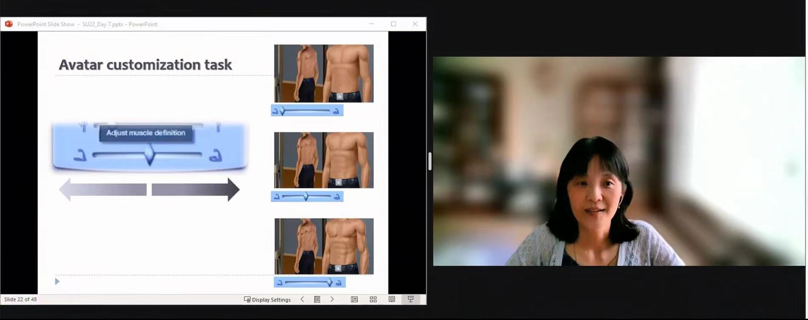Click the large muscle definition slider handle

(x=149, y=156)
